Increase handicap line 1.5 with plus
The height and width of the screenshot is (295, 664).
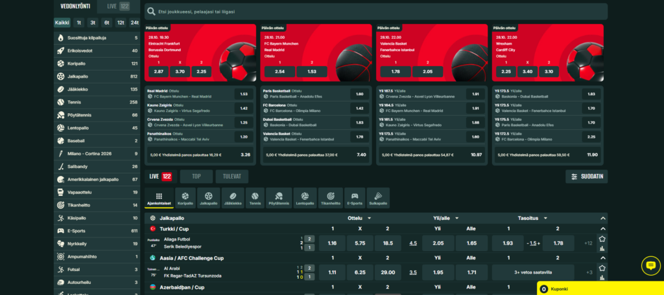539,243
